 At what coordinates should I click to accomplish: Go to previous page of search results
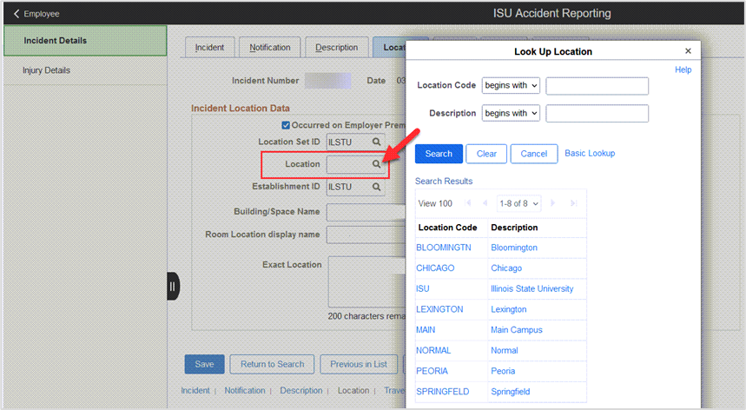click(485, 203)
